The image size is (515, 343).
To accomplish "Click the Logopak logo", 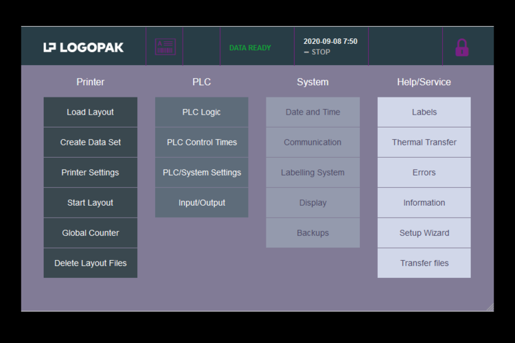I will pyautogui.click(x=84, y=47).
